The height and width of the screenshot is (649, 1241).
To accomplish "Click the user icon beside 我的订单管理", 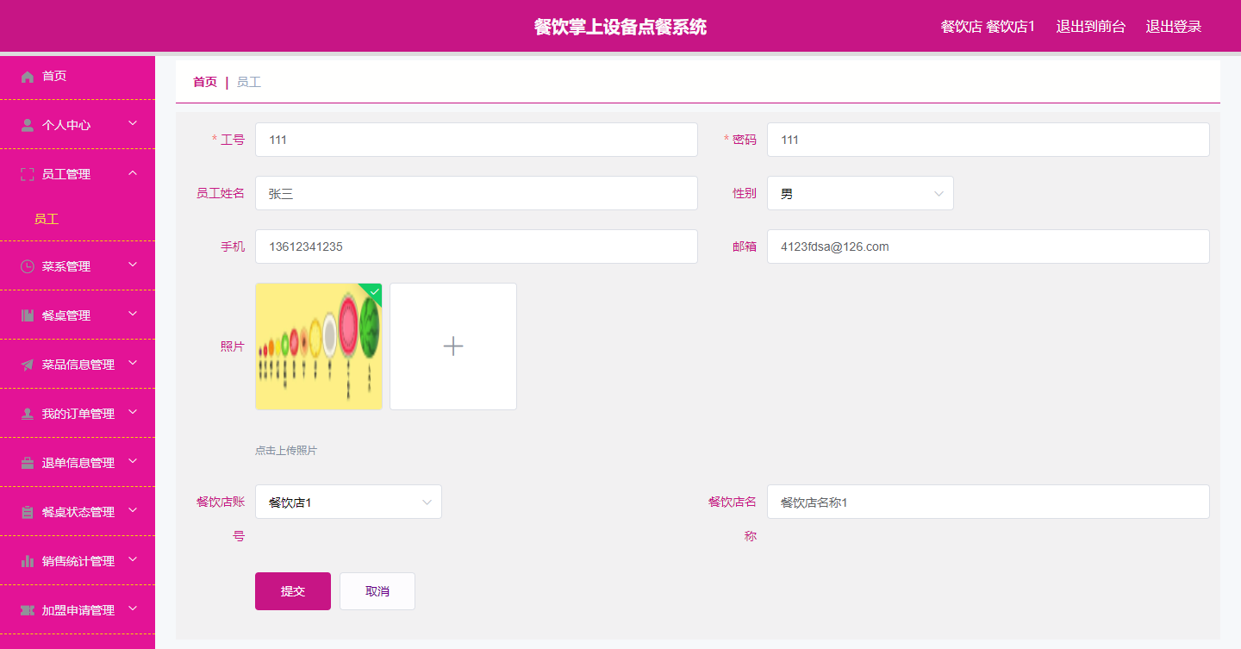I will (x=28, y=414).
